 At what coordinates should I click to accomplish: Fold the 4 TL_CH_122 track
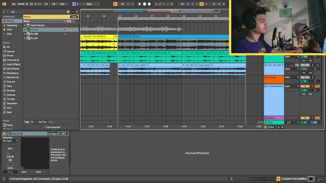266,65
